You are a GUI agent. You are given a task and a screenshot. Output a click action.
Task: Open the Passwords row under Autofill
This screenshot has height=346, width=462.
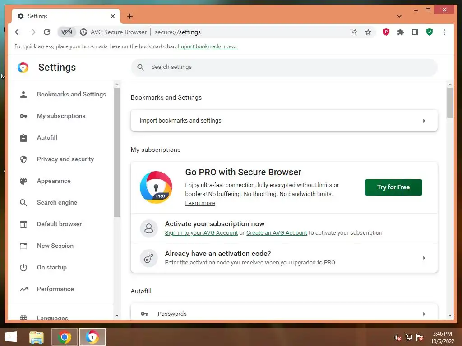284,314
